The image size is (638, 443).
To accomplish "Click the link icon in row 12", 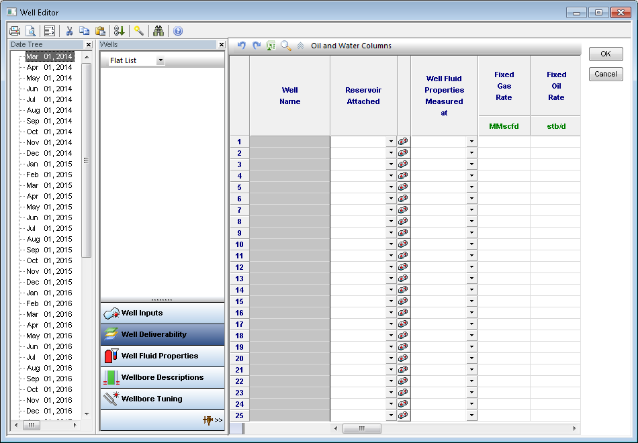I will pos(403,267).
